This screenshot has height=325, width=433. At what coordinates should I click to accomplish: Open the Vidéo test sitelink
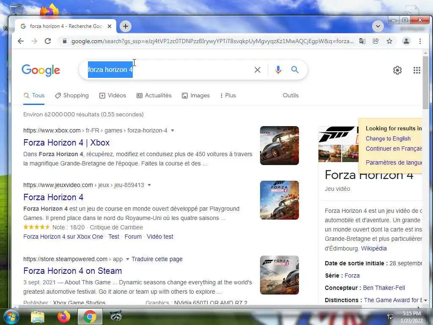[x=160, y=237]
